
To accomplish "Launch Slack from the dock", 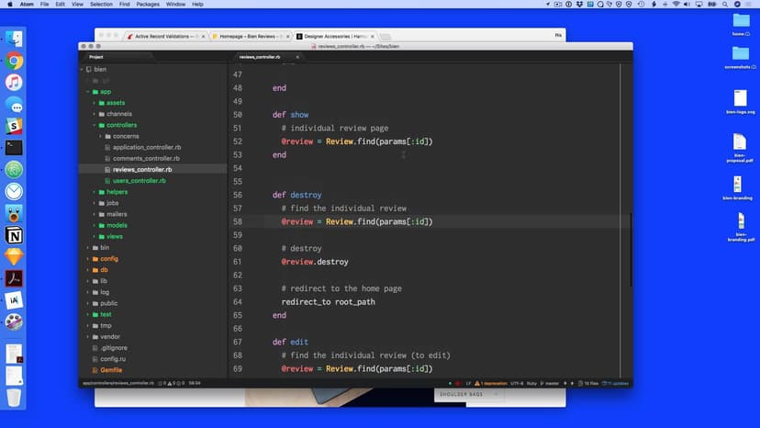I will (14, 125).
